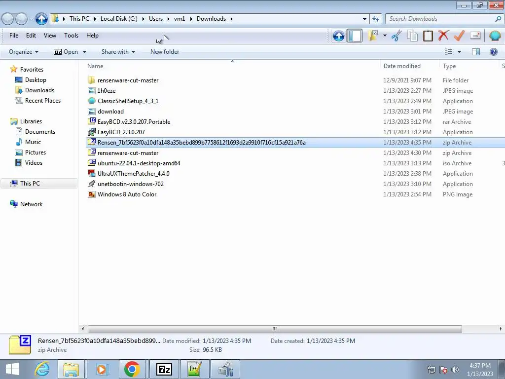Image resolution: width=505 pixels, height=379 pixels.
Task: Open Classic Shell settings shell icon
Action: point(495,36)
